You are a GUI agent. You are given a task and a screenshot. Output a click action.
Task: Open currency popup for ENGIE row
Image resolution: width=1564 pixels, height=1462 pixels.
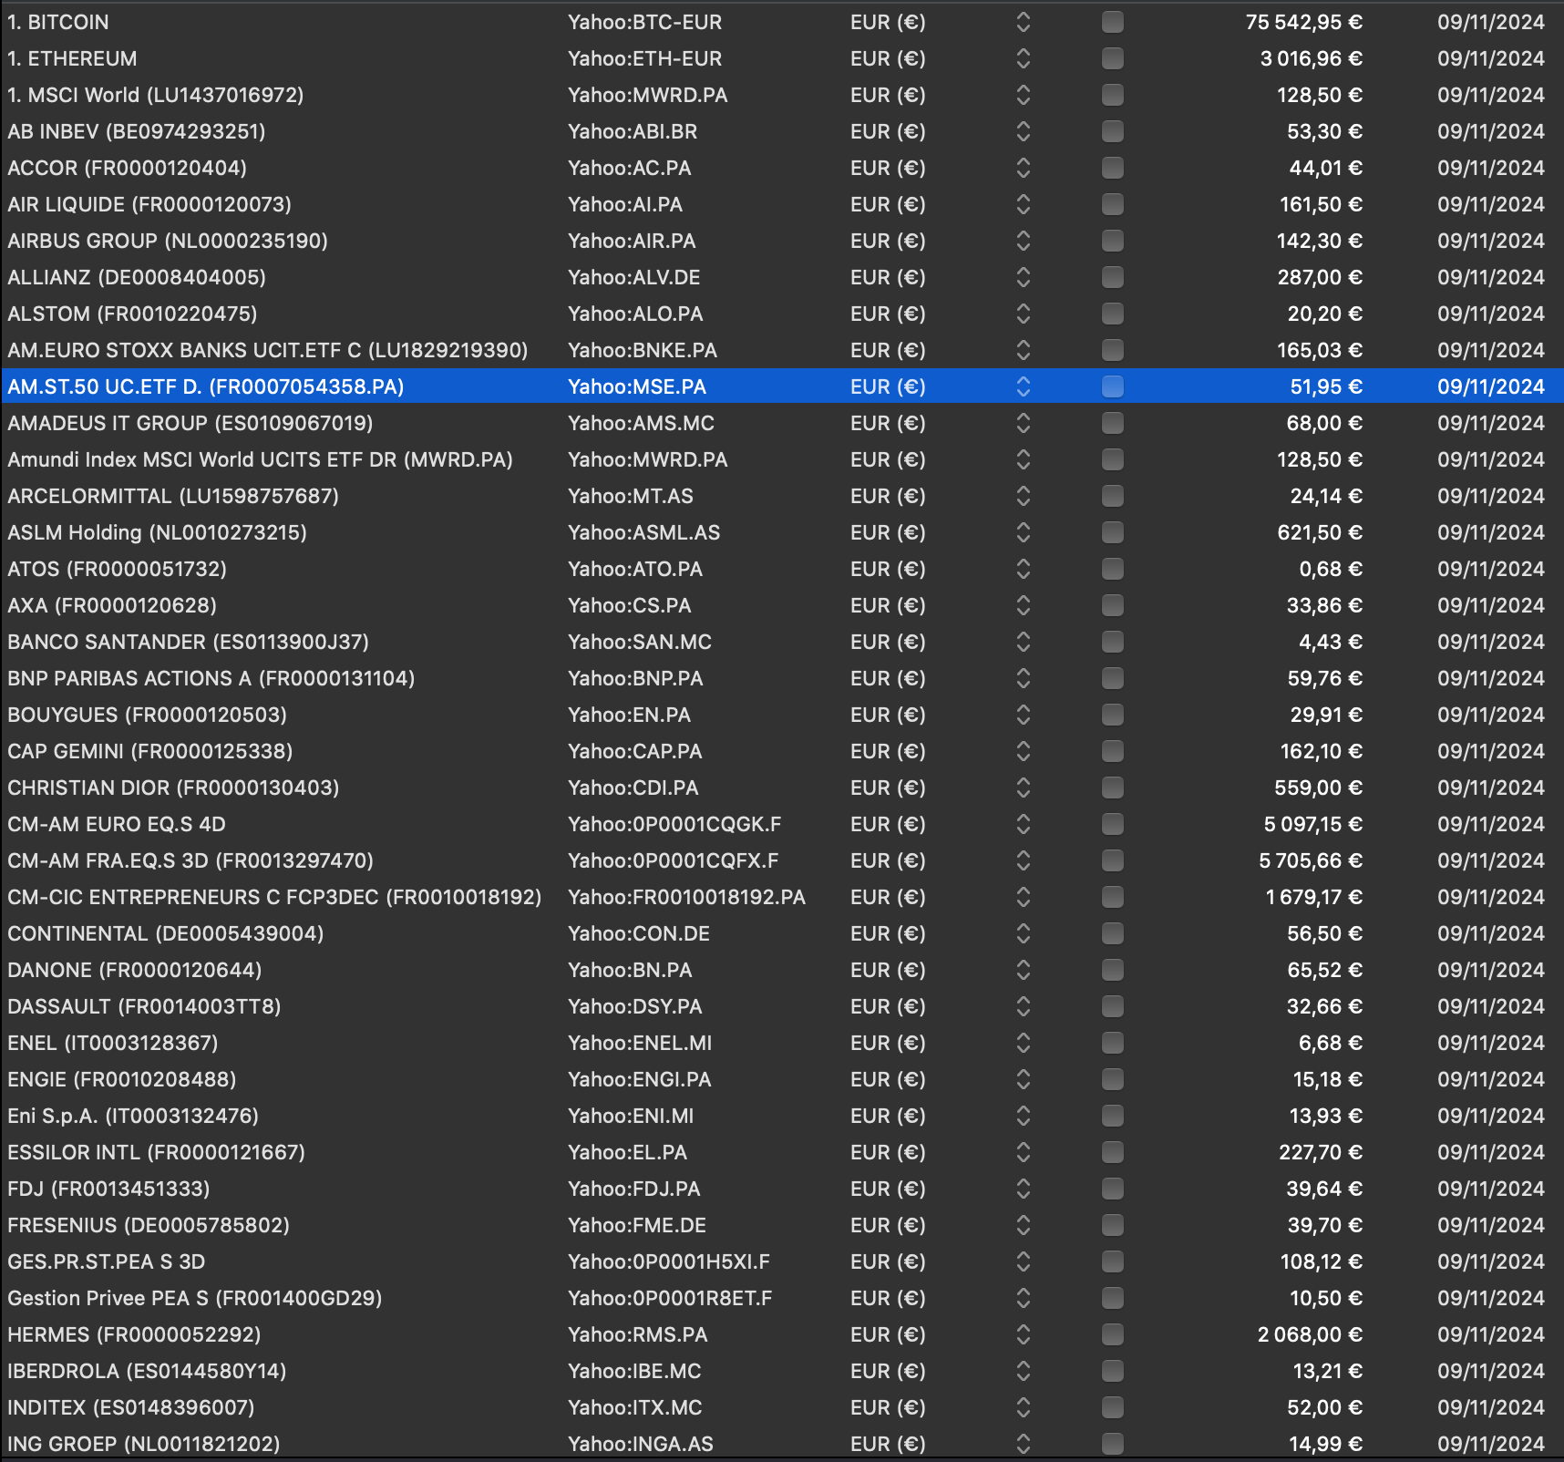[1024, 1079]
